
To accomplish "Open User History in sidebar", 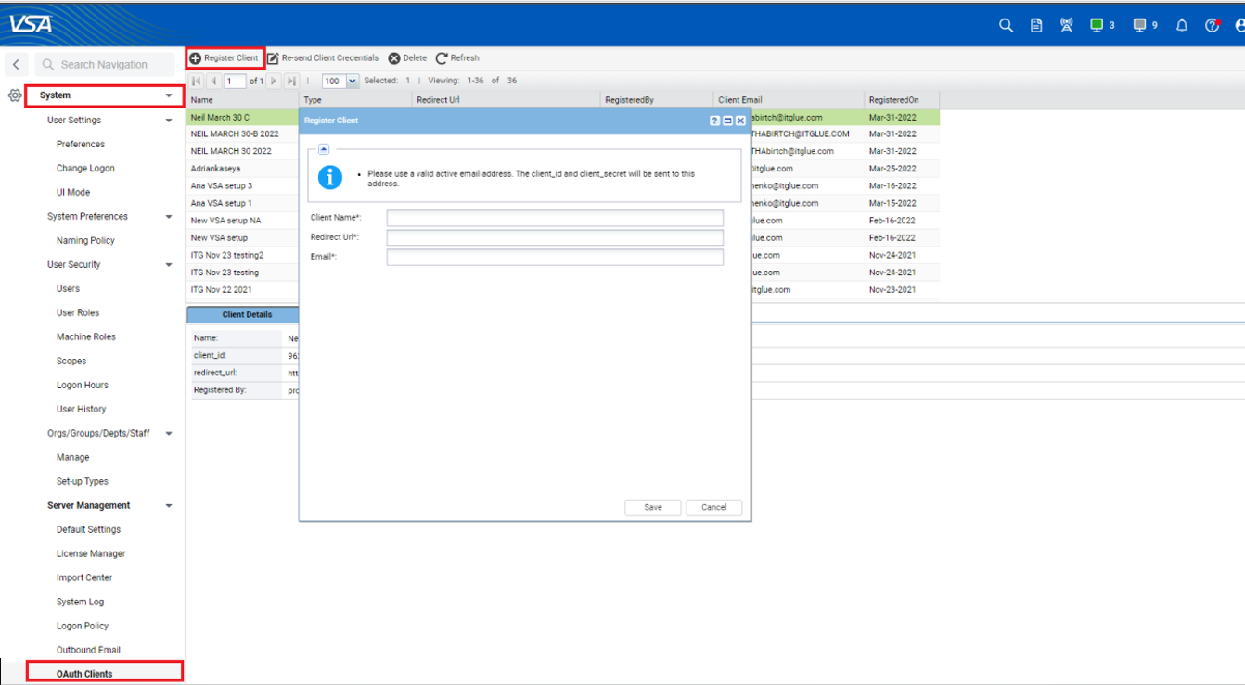I will coord(82,409).
